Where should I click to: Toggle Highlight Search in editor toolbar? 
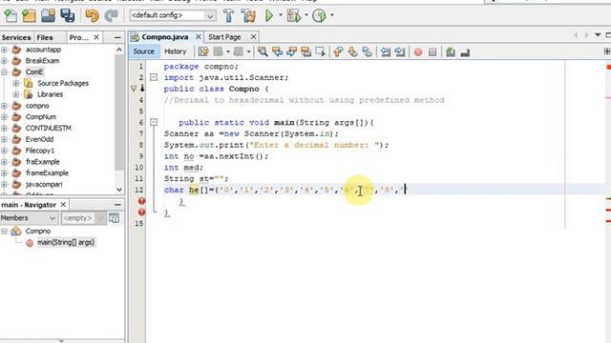point(305,51)
